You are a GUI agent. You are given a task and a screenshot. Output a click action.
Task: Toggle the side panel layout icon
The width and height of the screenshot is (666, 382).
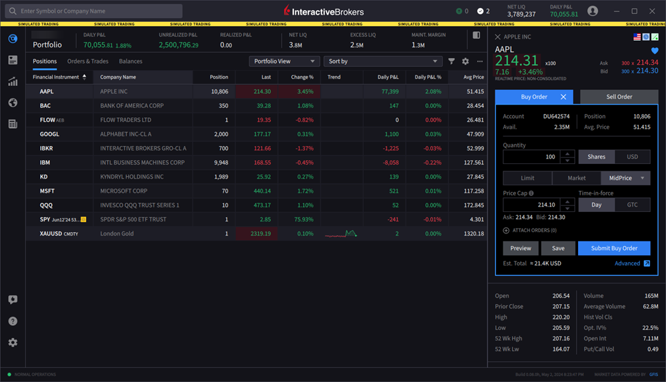pos(476,35)
